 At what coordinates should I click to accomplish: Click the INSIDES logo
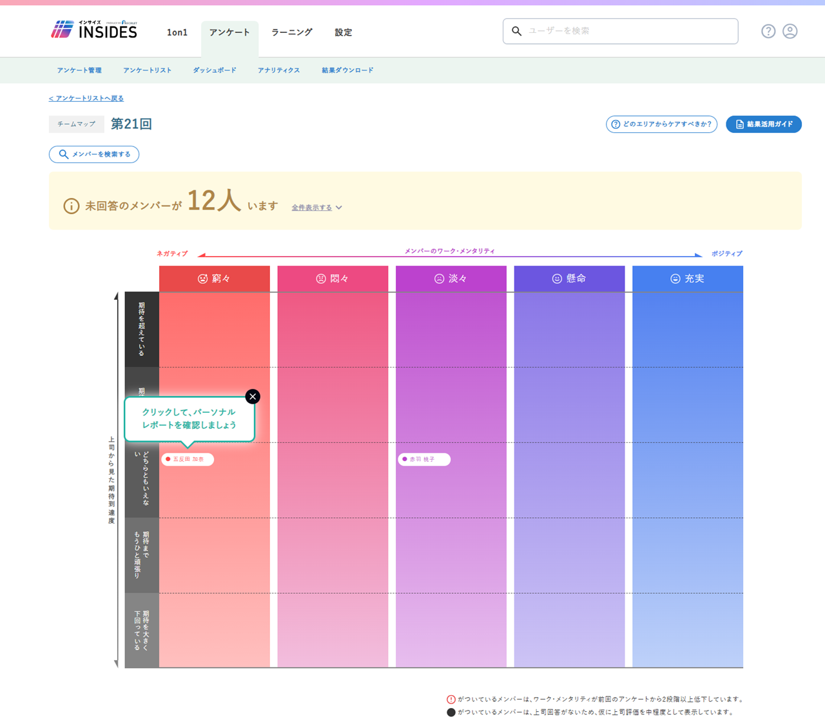click(x=94, y=30)
